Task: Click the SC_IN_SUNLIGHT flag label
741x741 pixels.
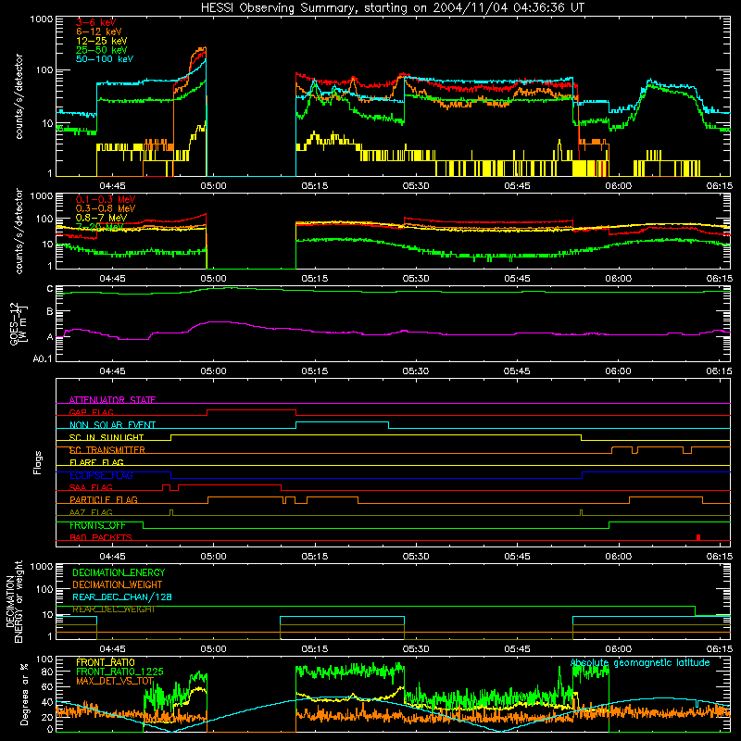Action: (107, 437)
